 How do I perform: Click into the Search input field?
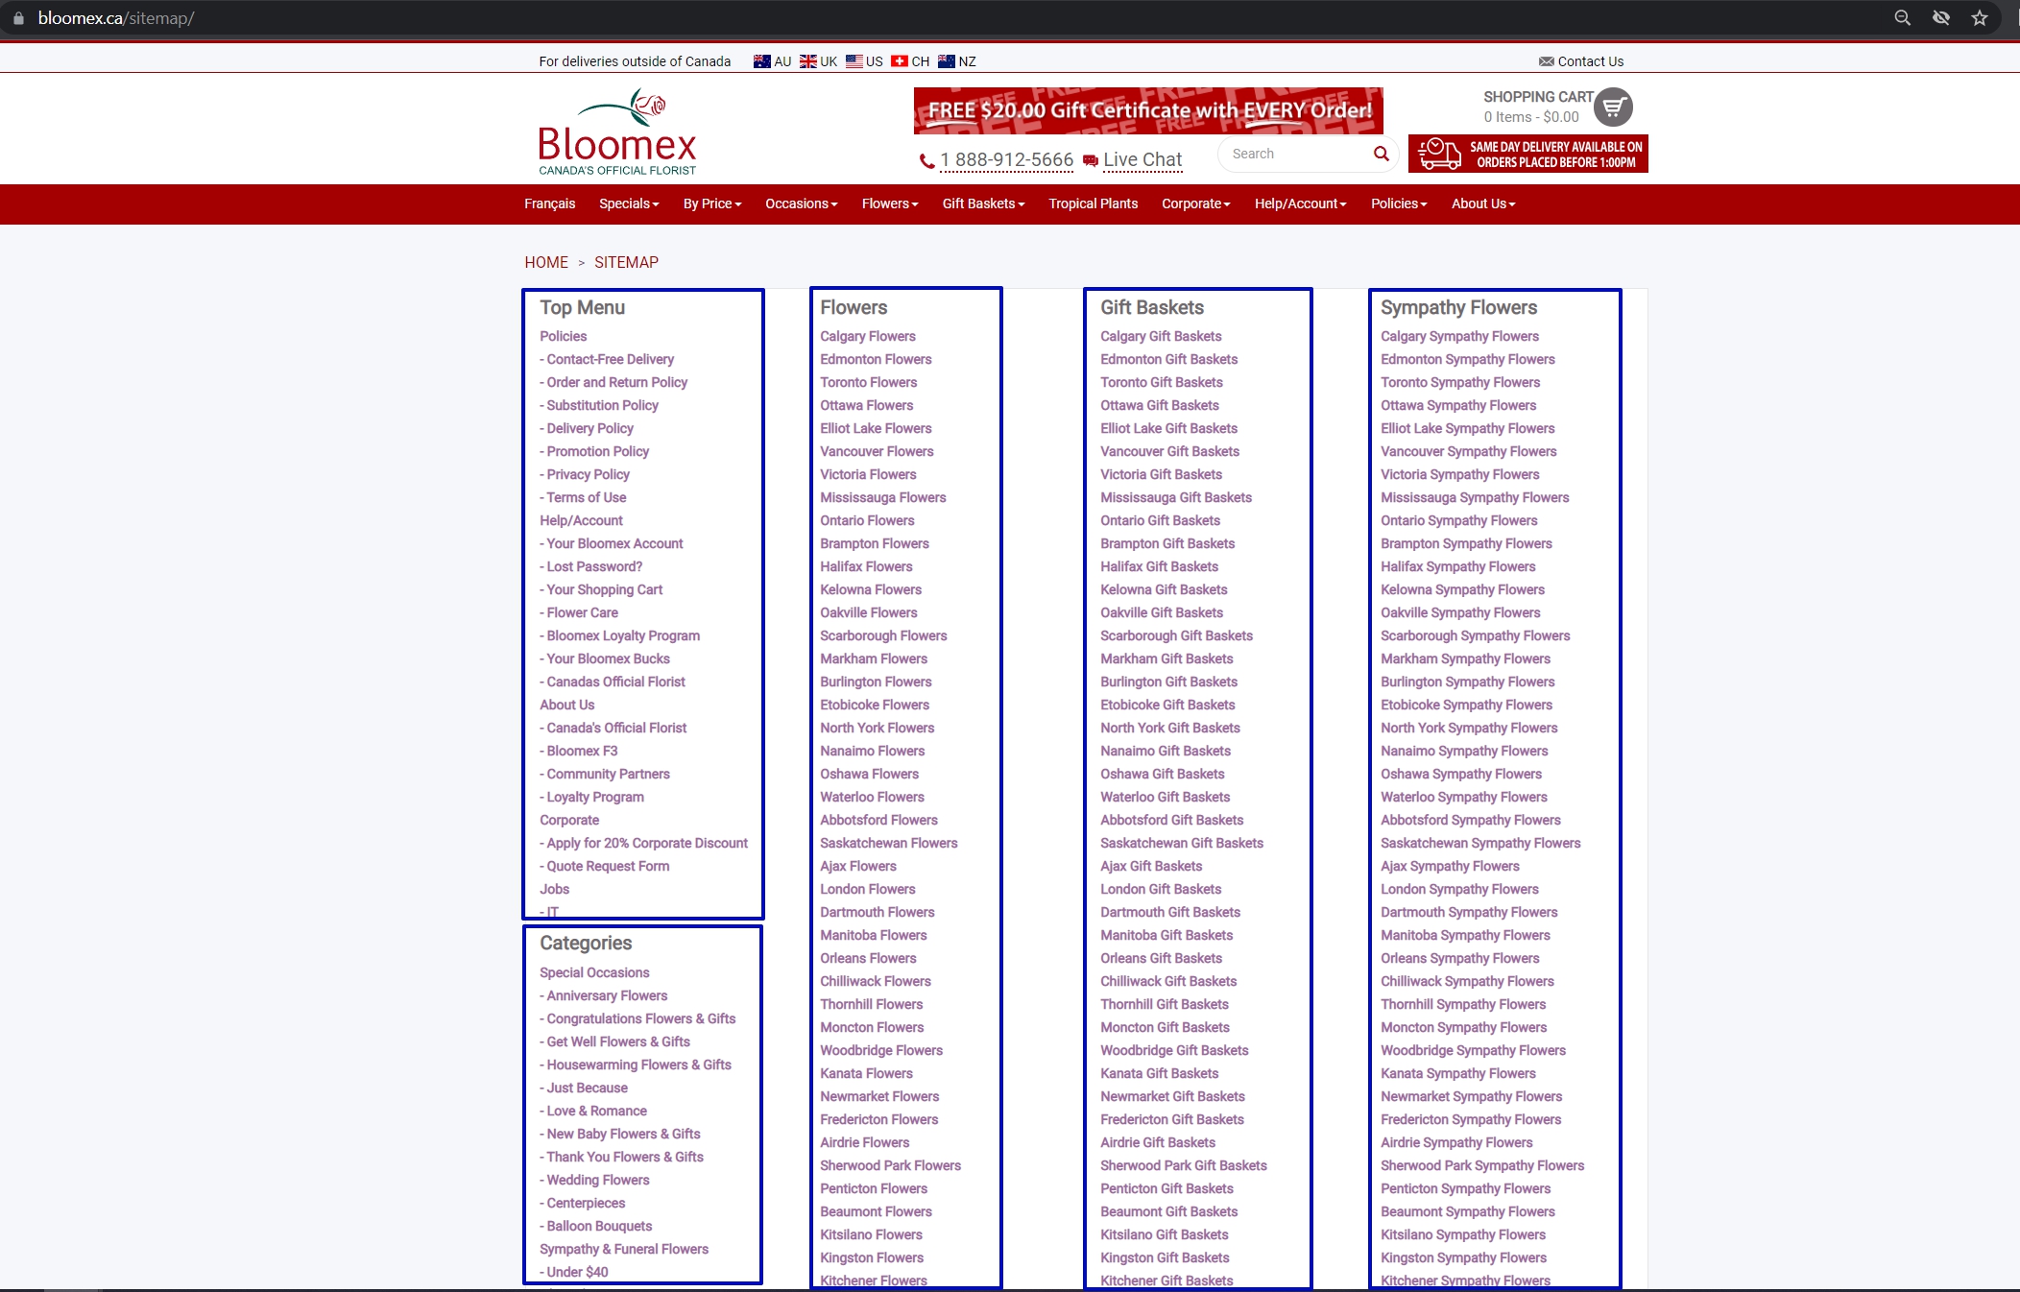tap(1298, 154)
